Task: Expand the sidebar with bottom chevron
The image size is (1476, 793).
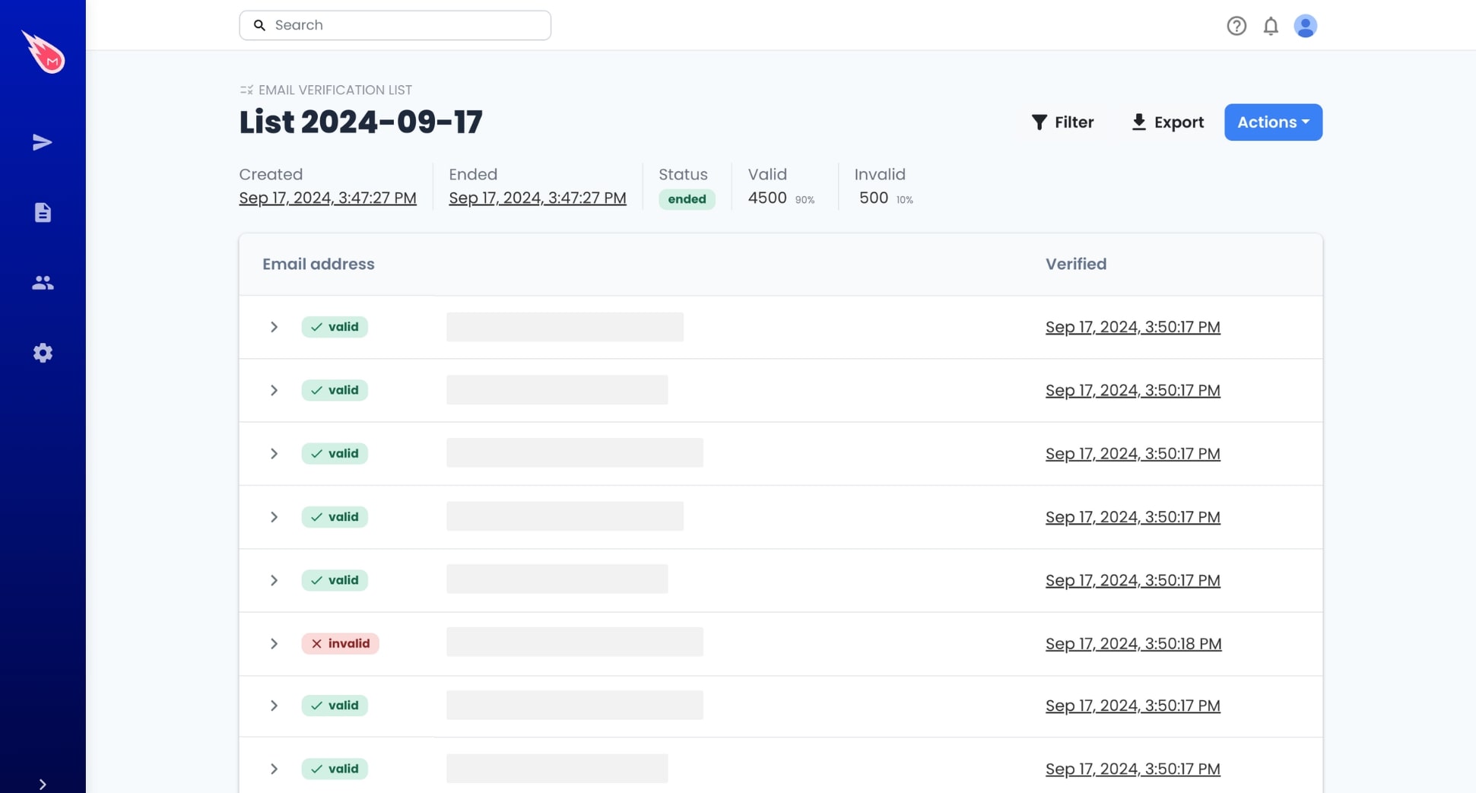Action: pos(43,784)
